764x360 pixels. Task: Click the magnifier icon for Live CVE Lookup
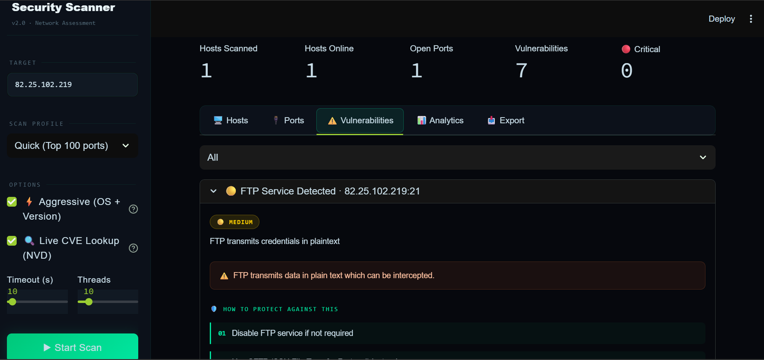(x=29, y=240)
